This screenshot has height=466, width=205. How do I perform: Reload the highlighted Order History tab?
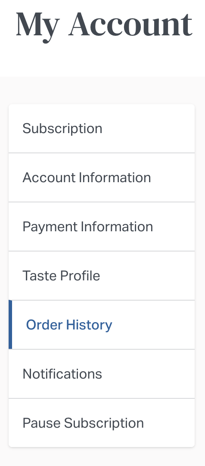pyautogui.click(x=102, y=325)
